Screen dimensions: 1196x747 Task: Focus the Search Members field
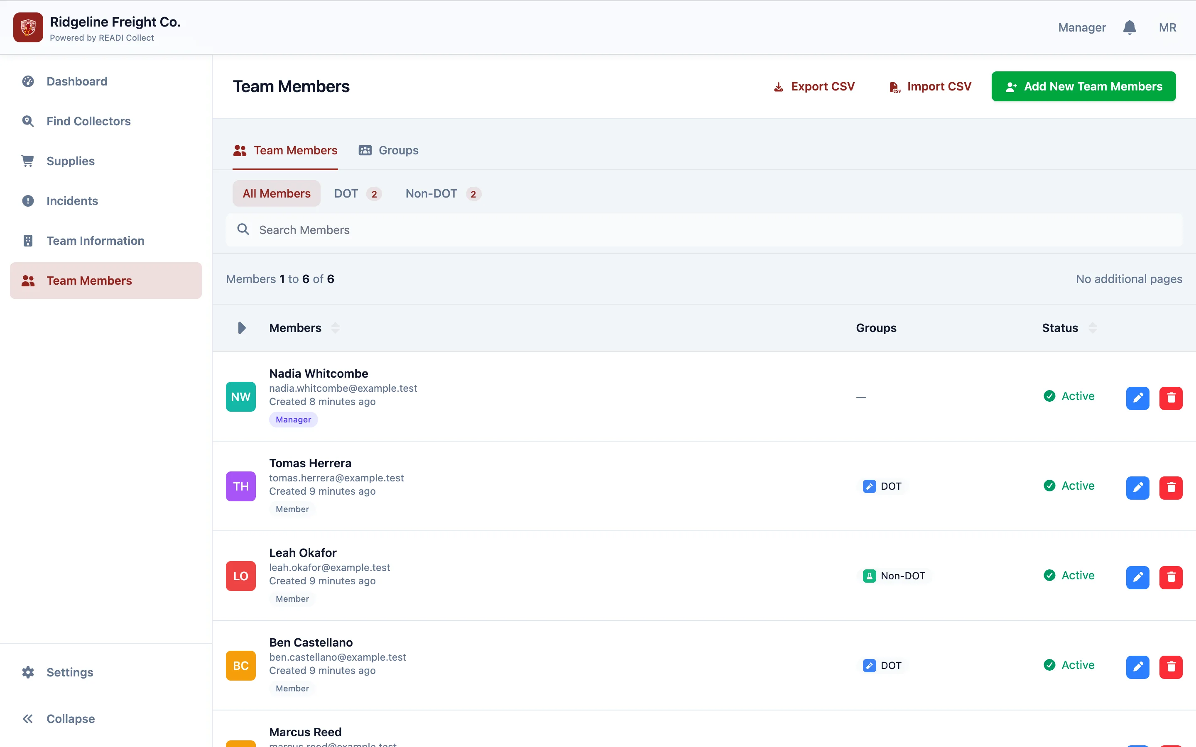tap(704, 230)
